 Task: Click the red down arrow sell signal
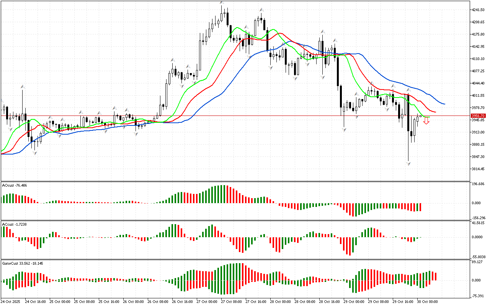point(426,121)
